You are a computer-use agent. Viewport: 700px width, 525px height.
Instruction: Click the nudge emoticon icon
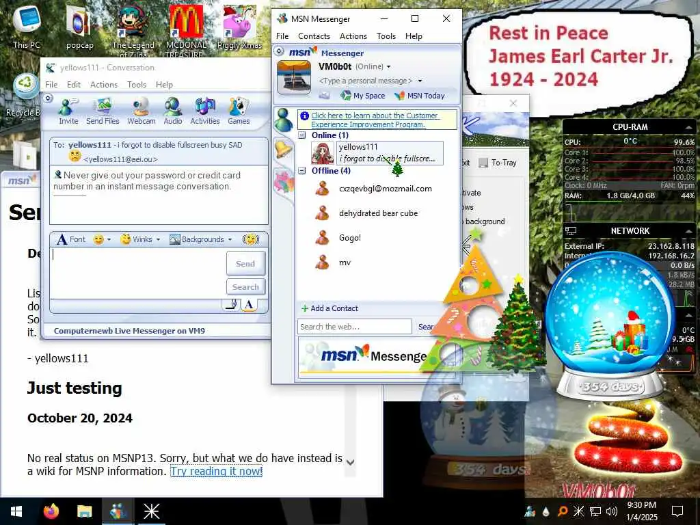[250, 239]
